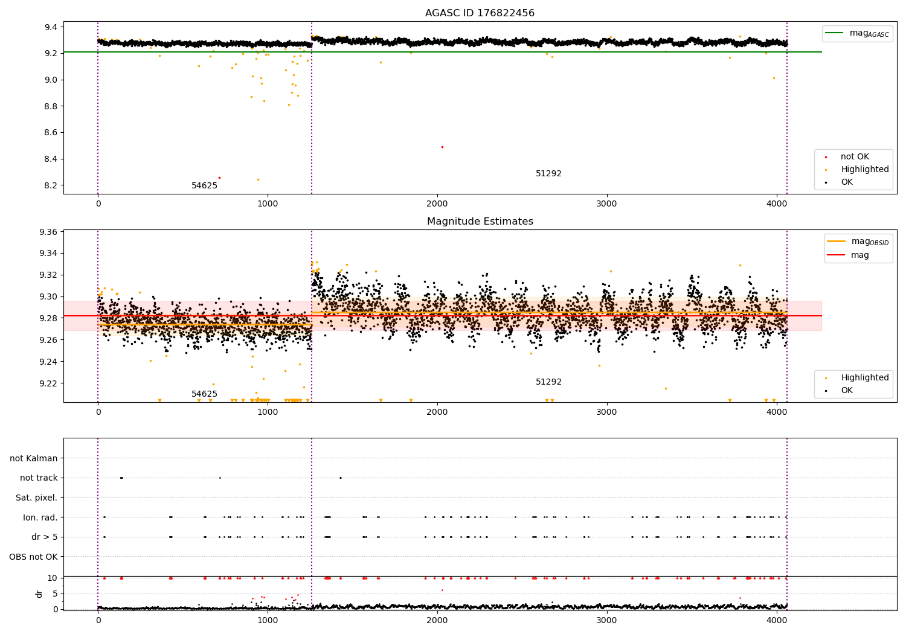The width and height of the screenshot is (906, 634).
Task: Click the 9.28 tick on the middle plot y-axis
Action: point(48,318)
